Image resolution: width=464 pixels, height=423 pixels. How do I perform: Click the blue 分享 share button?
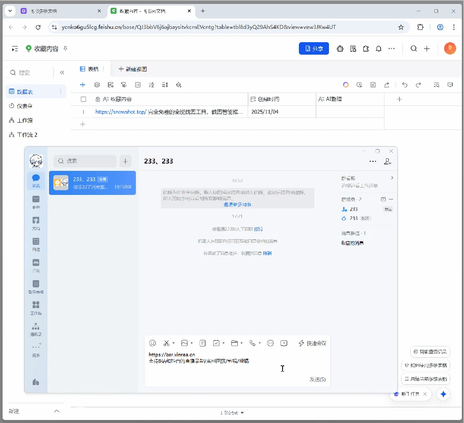click(313, 49)
